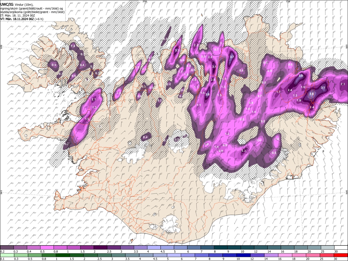
Task: Click the 3.9 precipitation value on map
Action: coord(301,76)
